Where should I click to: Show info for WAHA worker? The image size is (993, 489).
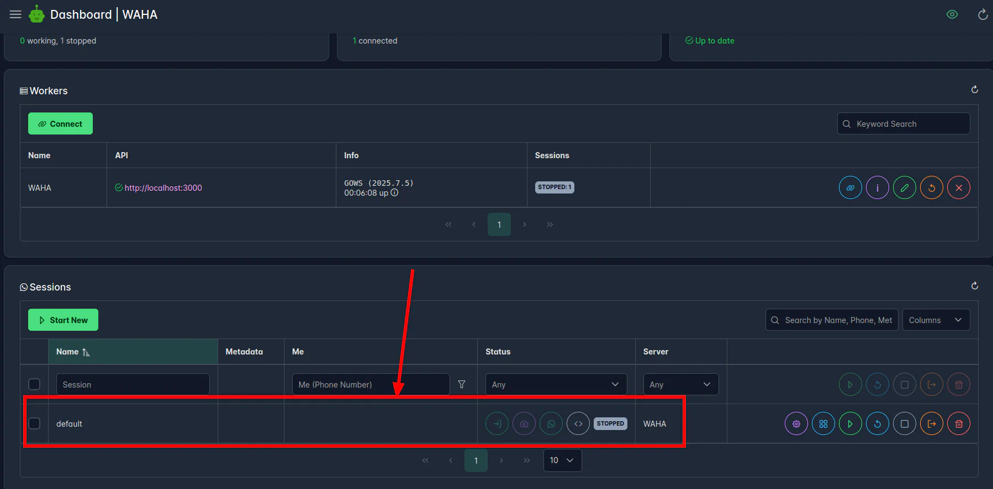pyautogui.click(x=878, y=187)
